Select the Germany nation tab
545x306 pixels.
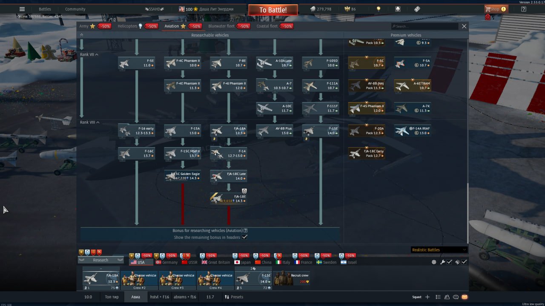166,262
